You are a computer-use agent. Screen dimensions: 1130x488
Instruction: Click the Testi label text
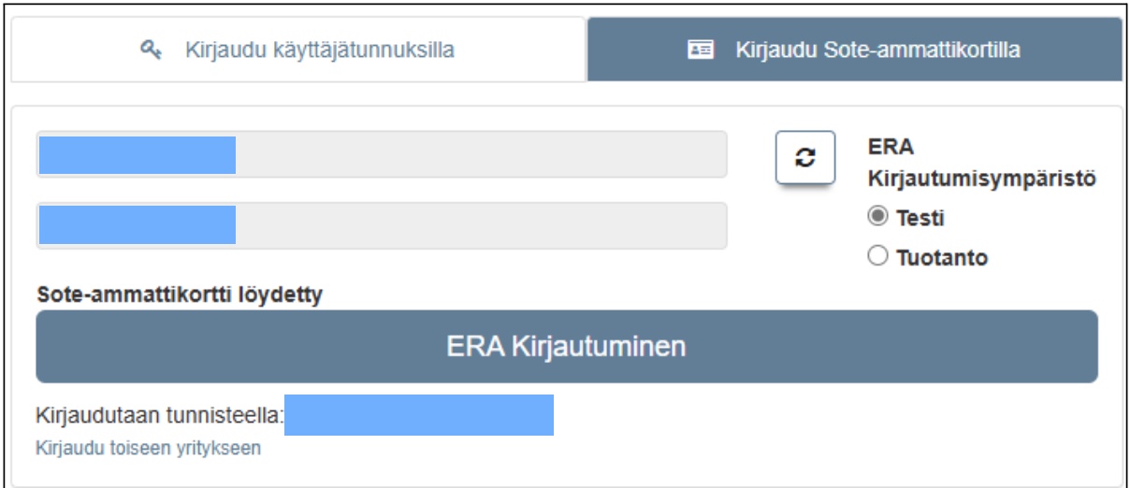(920, 218)
